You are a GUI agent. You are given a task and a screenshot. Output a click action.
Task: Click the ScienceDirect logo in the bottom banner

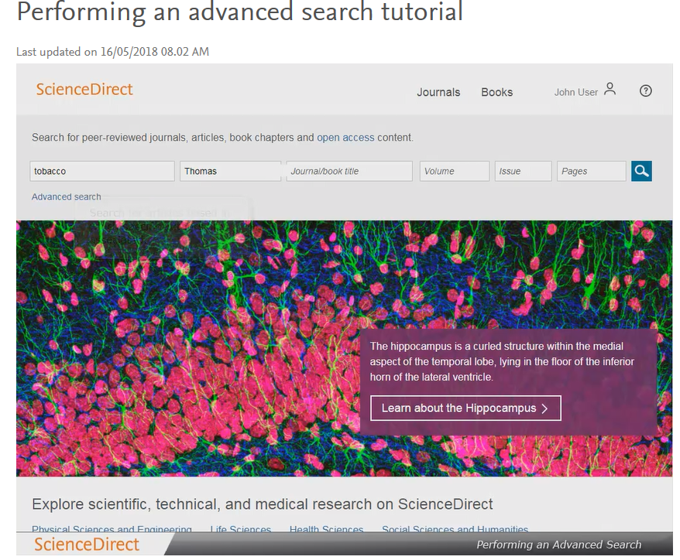pyautogui.click(x=87, y=545)
